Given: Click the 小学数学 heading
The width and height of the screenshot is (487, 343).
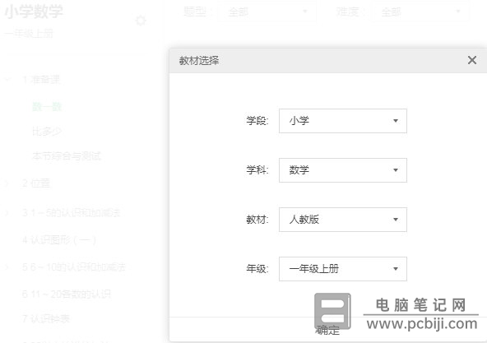Looking at the screenshot, I should pos(34,12).
